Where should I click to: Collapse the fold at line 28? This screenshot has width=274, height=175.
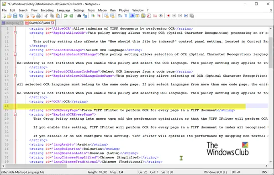tap(15, 114)
